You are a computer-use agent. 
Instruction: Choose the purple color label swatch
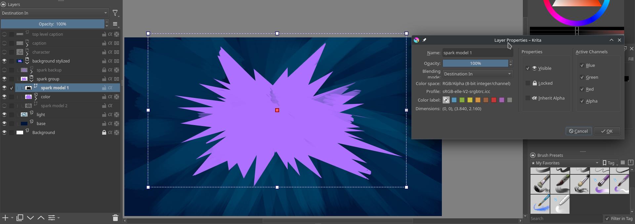(502, 100)
